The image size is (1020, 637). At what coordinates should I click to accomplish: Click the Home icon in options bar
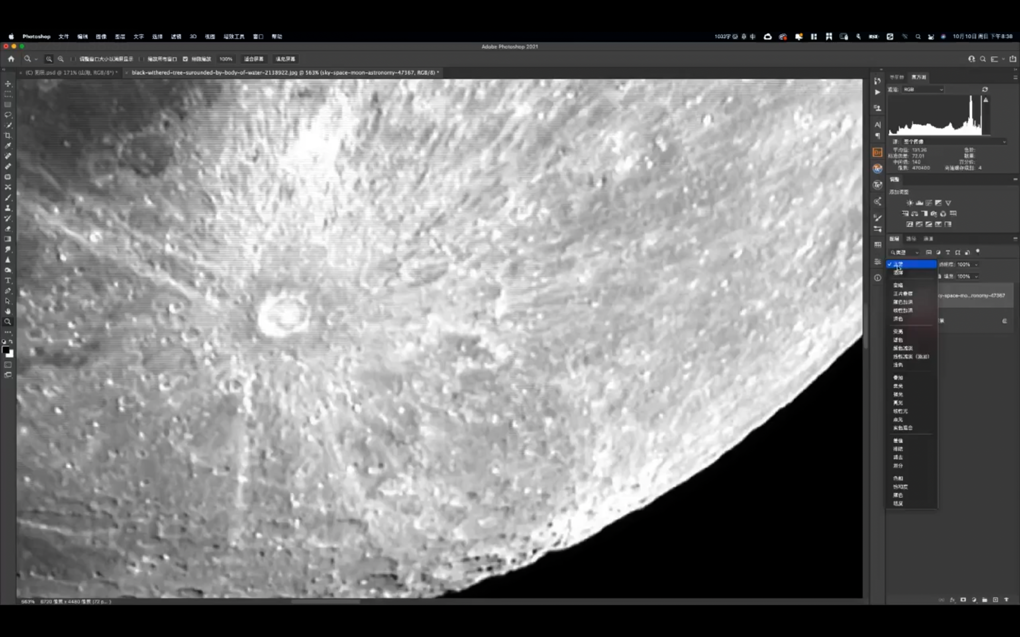[11, 59]
